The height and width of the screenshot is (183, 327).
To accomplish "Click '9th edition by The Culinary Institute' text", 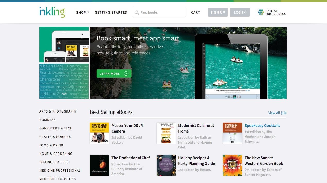I will coord(127,169).
